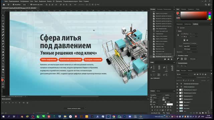
Task: Select the Move tool in the toolbar
Action: (x=3, y=15)
